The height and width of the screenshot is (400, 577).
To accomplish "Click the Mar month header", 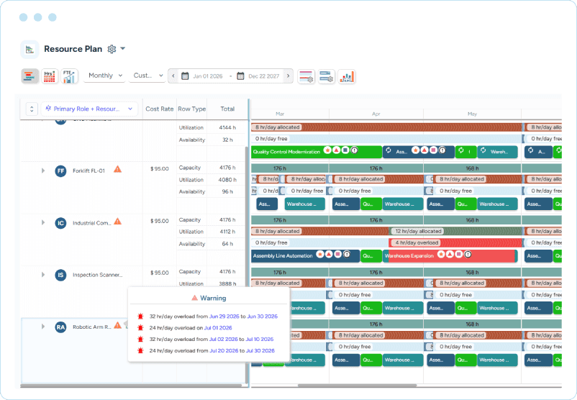I will [280, 114].
